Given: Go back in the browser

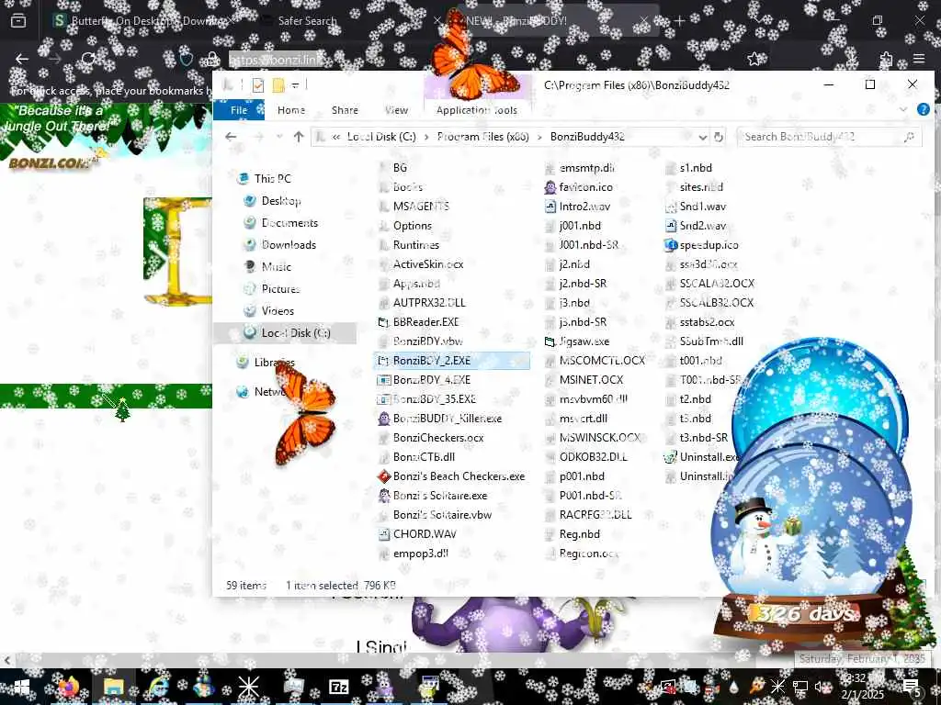Looking at the screenshot, I should (22, 59).
